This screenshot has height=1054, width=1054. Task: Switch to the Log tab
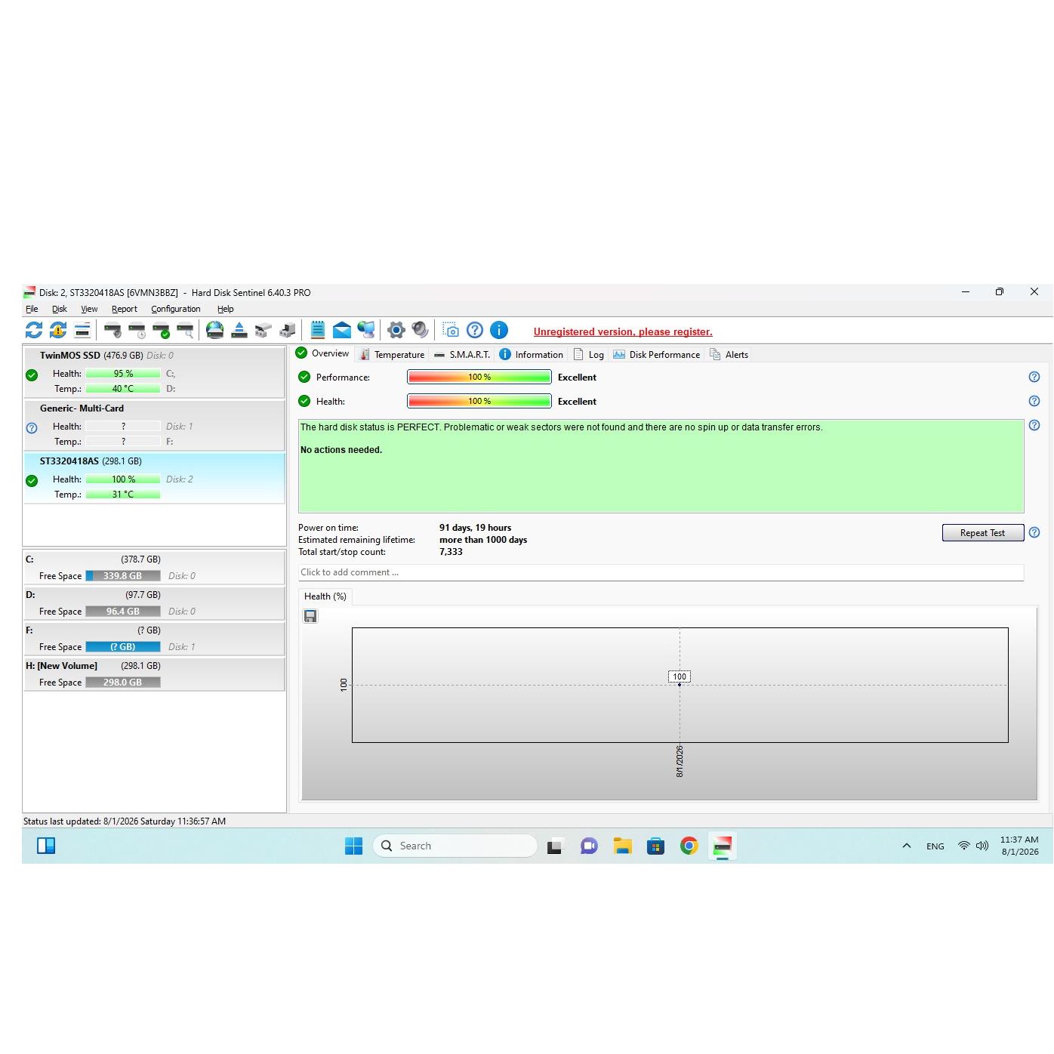point(589,355)
